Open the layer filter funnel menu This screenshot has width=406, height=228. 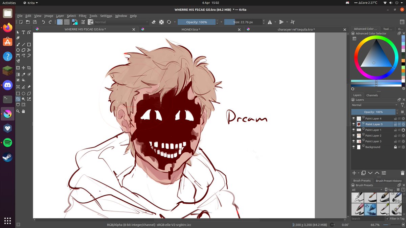pos(402,105)
